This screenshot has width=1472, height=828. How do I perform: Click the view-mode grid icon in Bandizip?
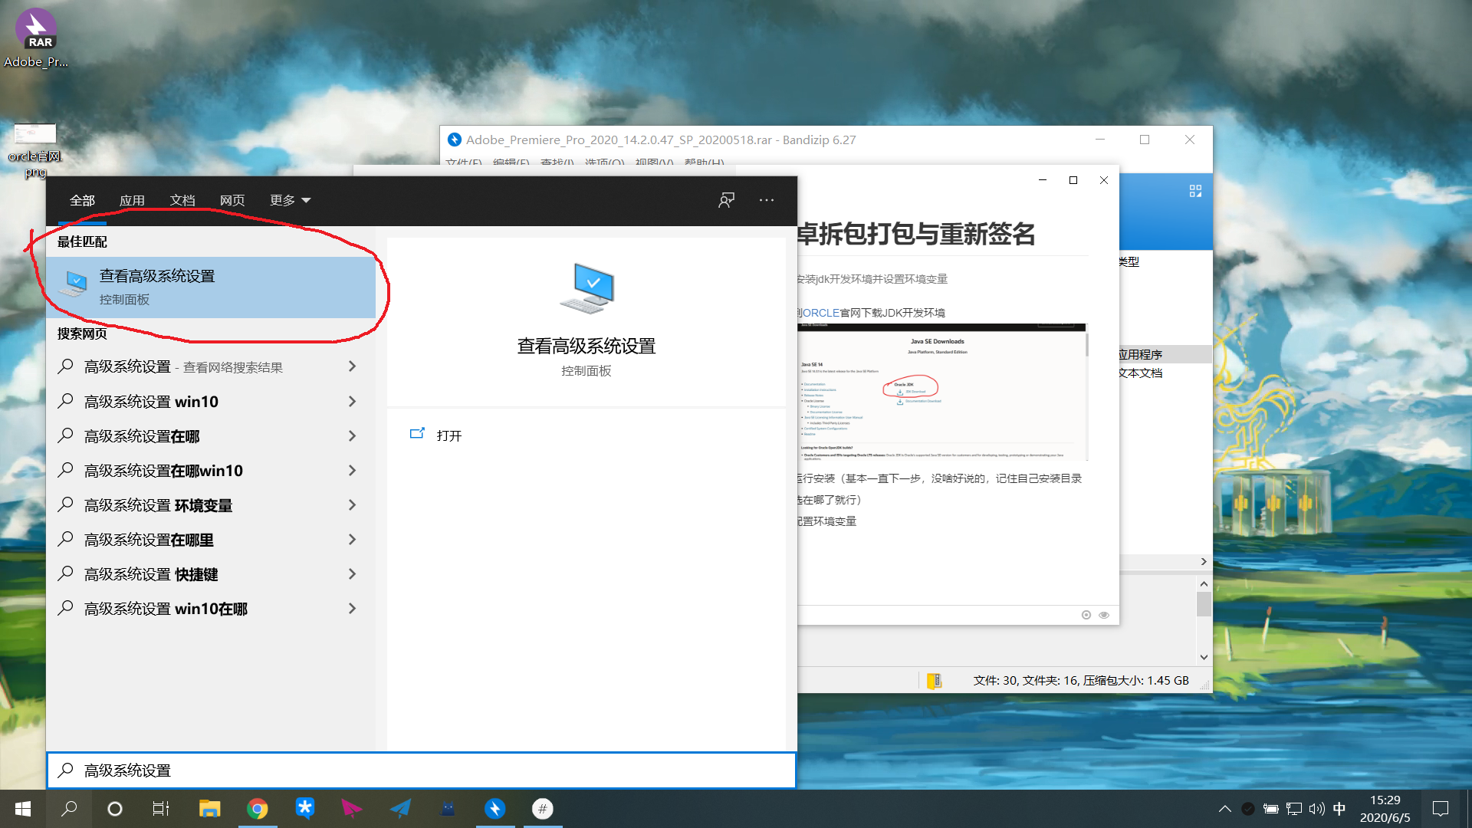tap(1195, 191)
